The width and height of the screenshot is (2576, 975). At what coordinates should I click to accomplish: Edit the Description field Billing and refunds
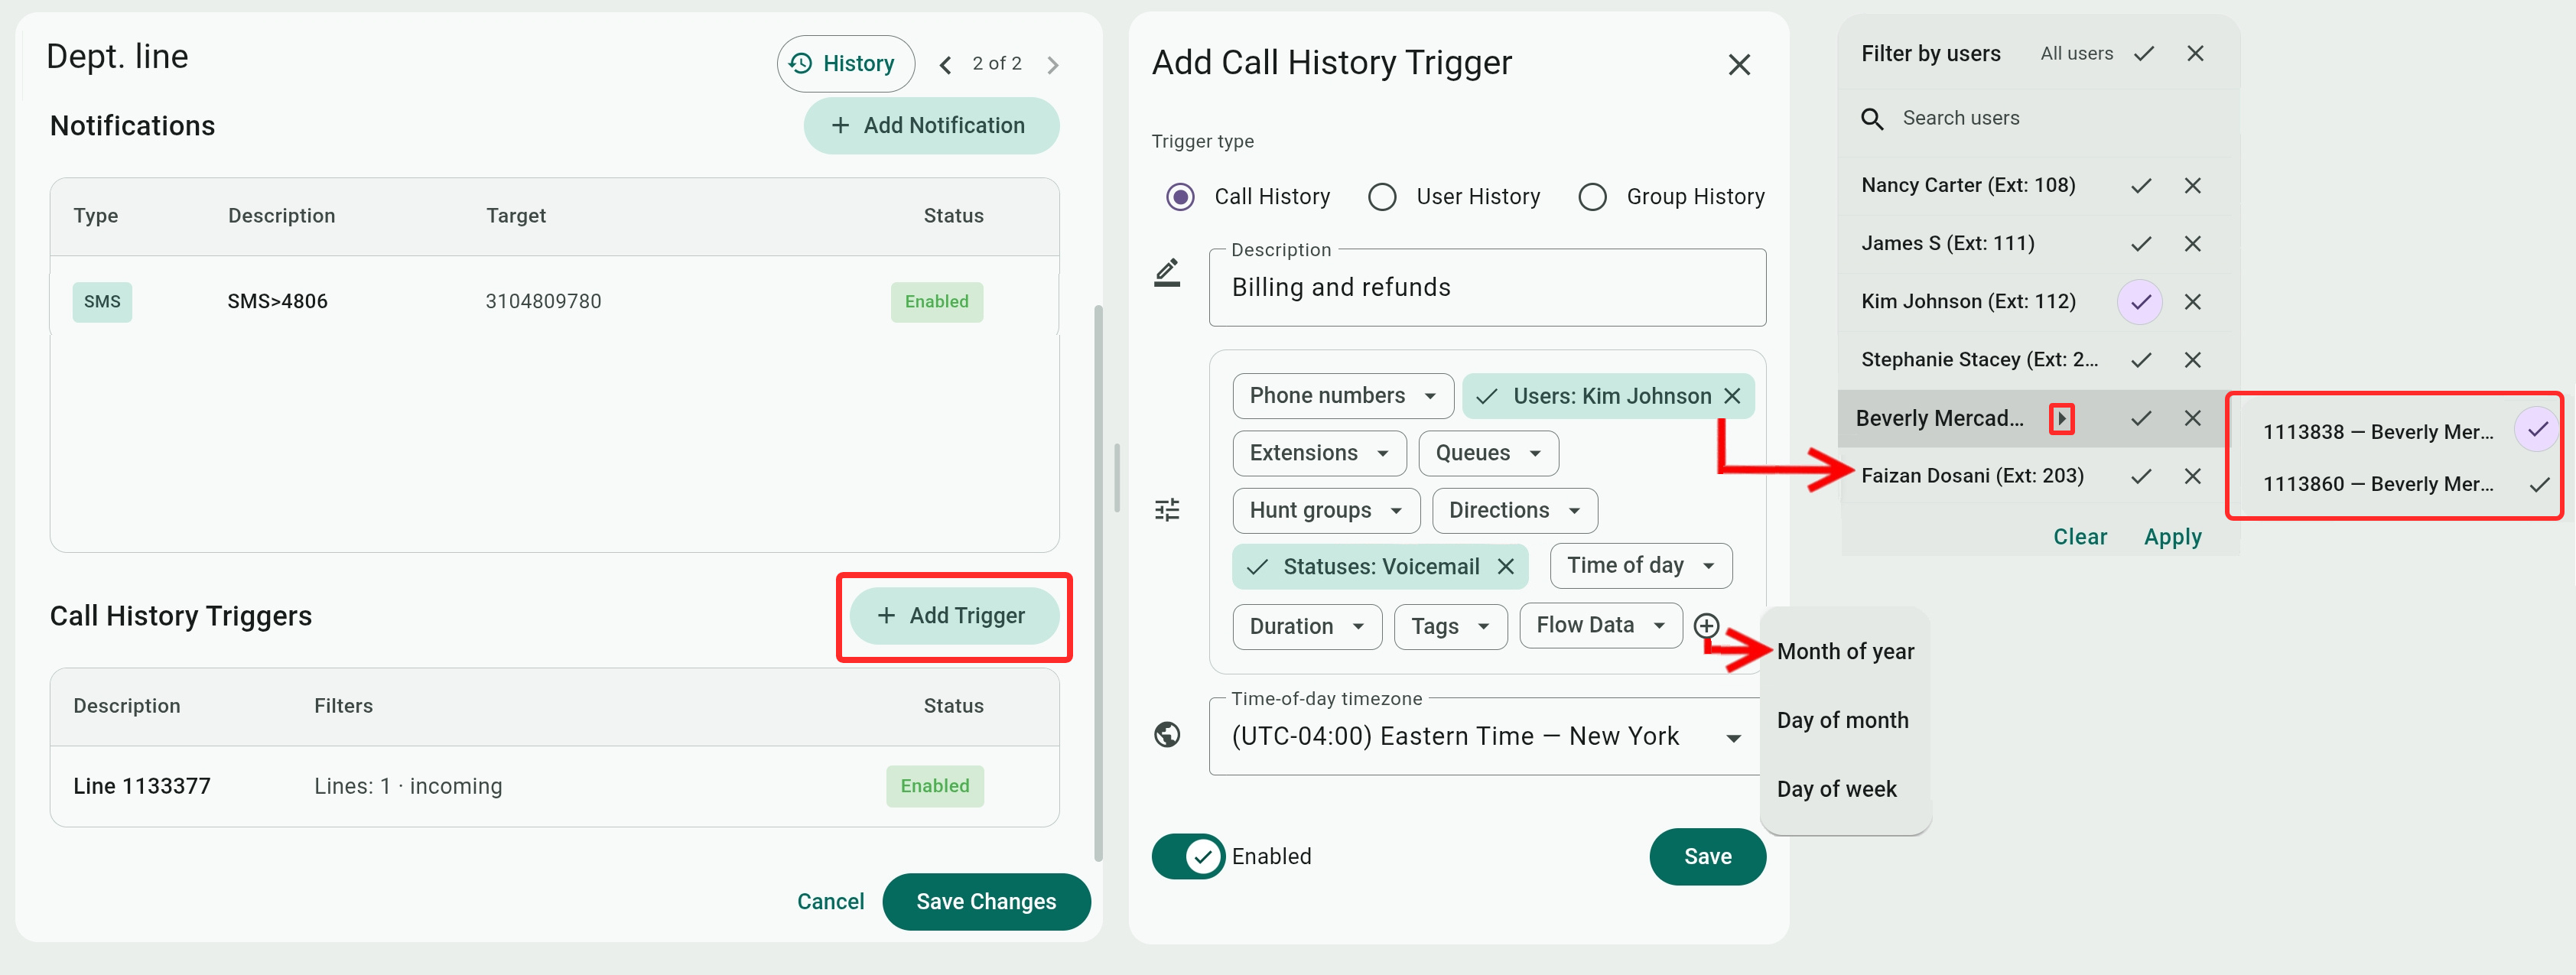(x=1487, y=288)
